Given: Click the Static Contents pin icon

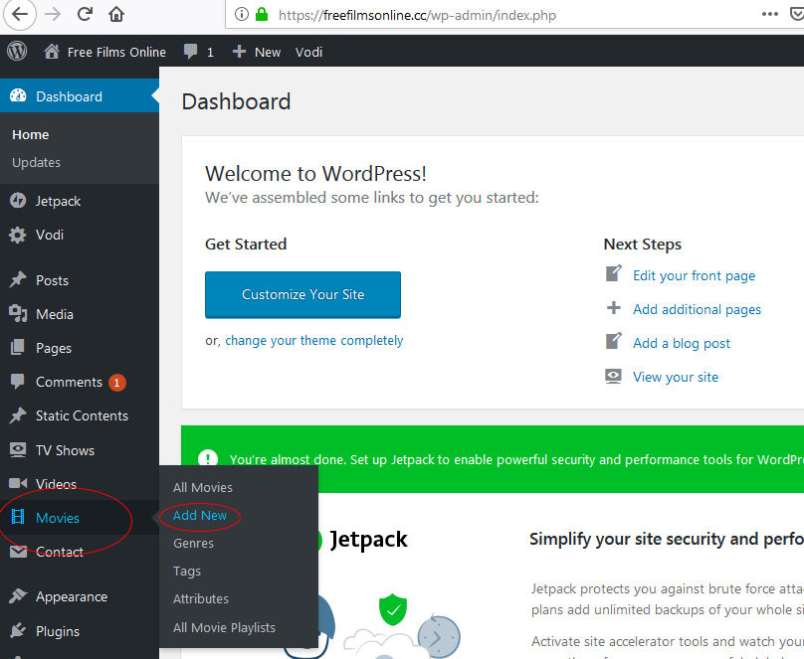Looking at the screenshot, I should point(18,415).
